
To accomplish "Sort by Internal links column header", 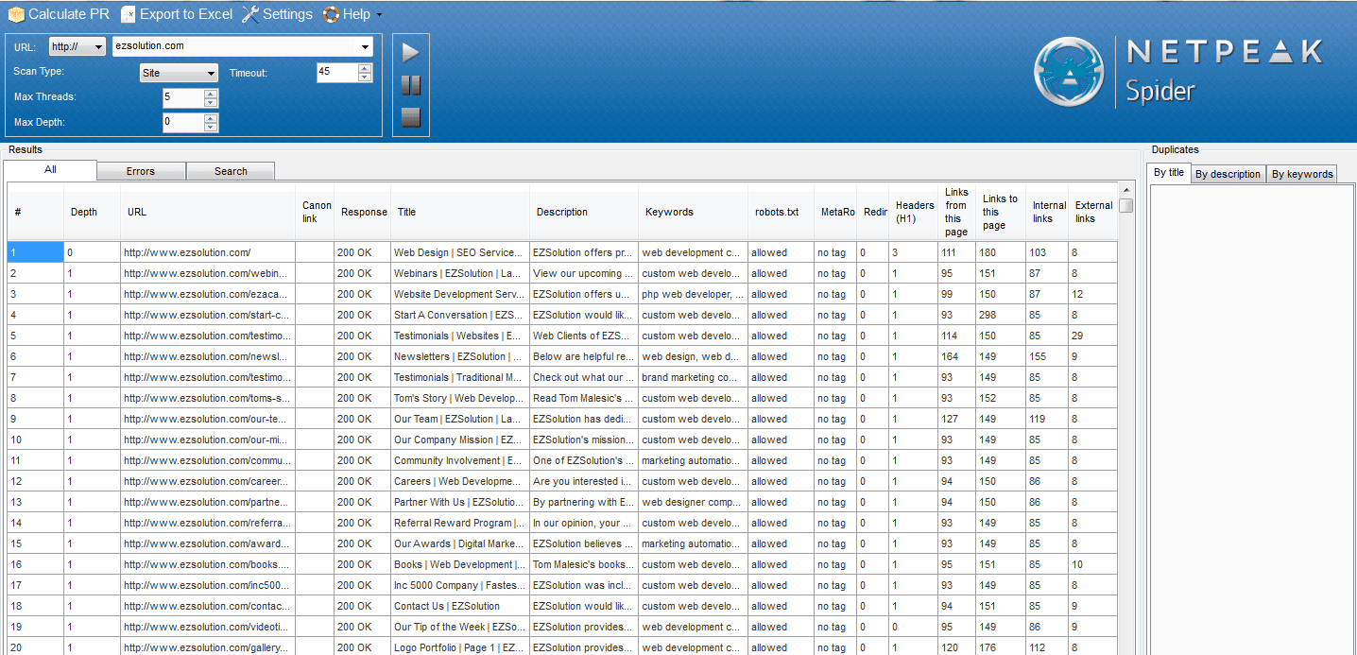I will [x=1047, y=212].
